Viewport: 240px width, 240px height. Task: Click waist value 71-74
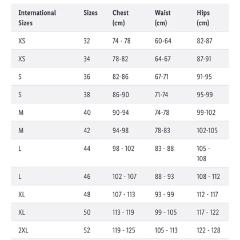tap(161, 95)
